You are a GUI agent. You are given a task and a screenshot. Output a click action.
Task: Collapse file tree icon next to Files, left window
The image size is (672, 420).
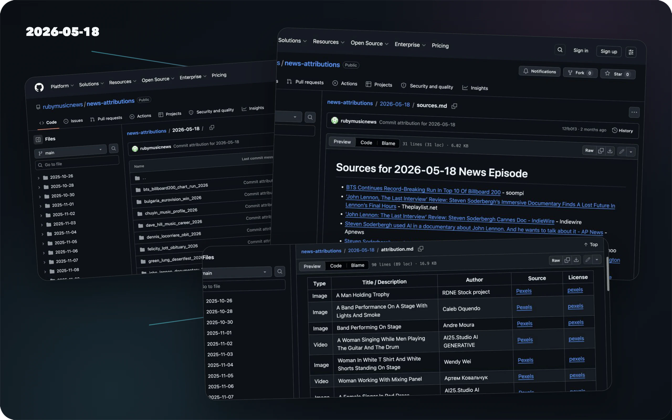[x=38, y=139]
